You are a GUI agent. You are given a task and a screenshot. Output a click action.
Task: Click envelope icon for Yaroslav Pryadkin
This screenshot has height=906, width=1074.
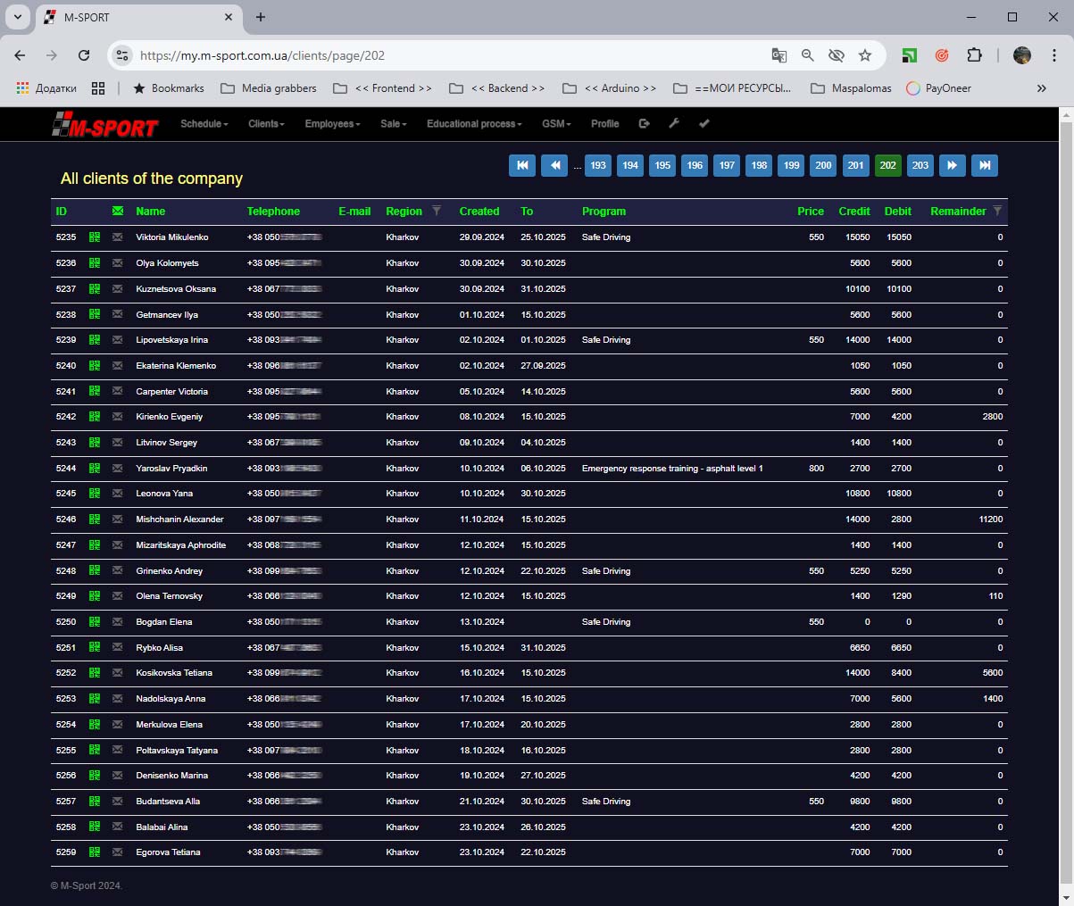tap(117, 469)
